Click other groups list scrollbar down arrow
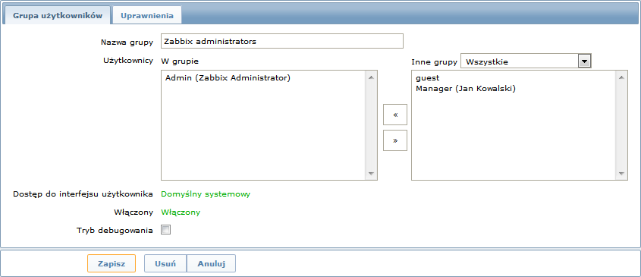The width and height of the screenshot is (641, 277). coord(621,174)
